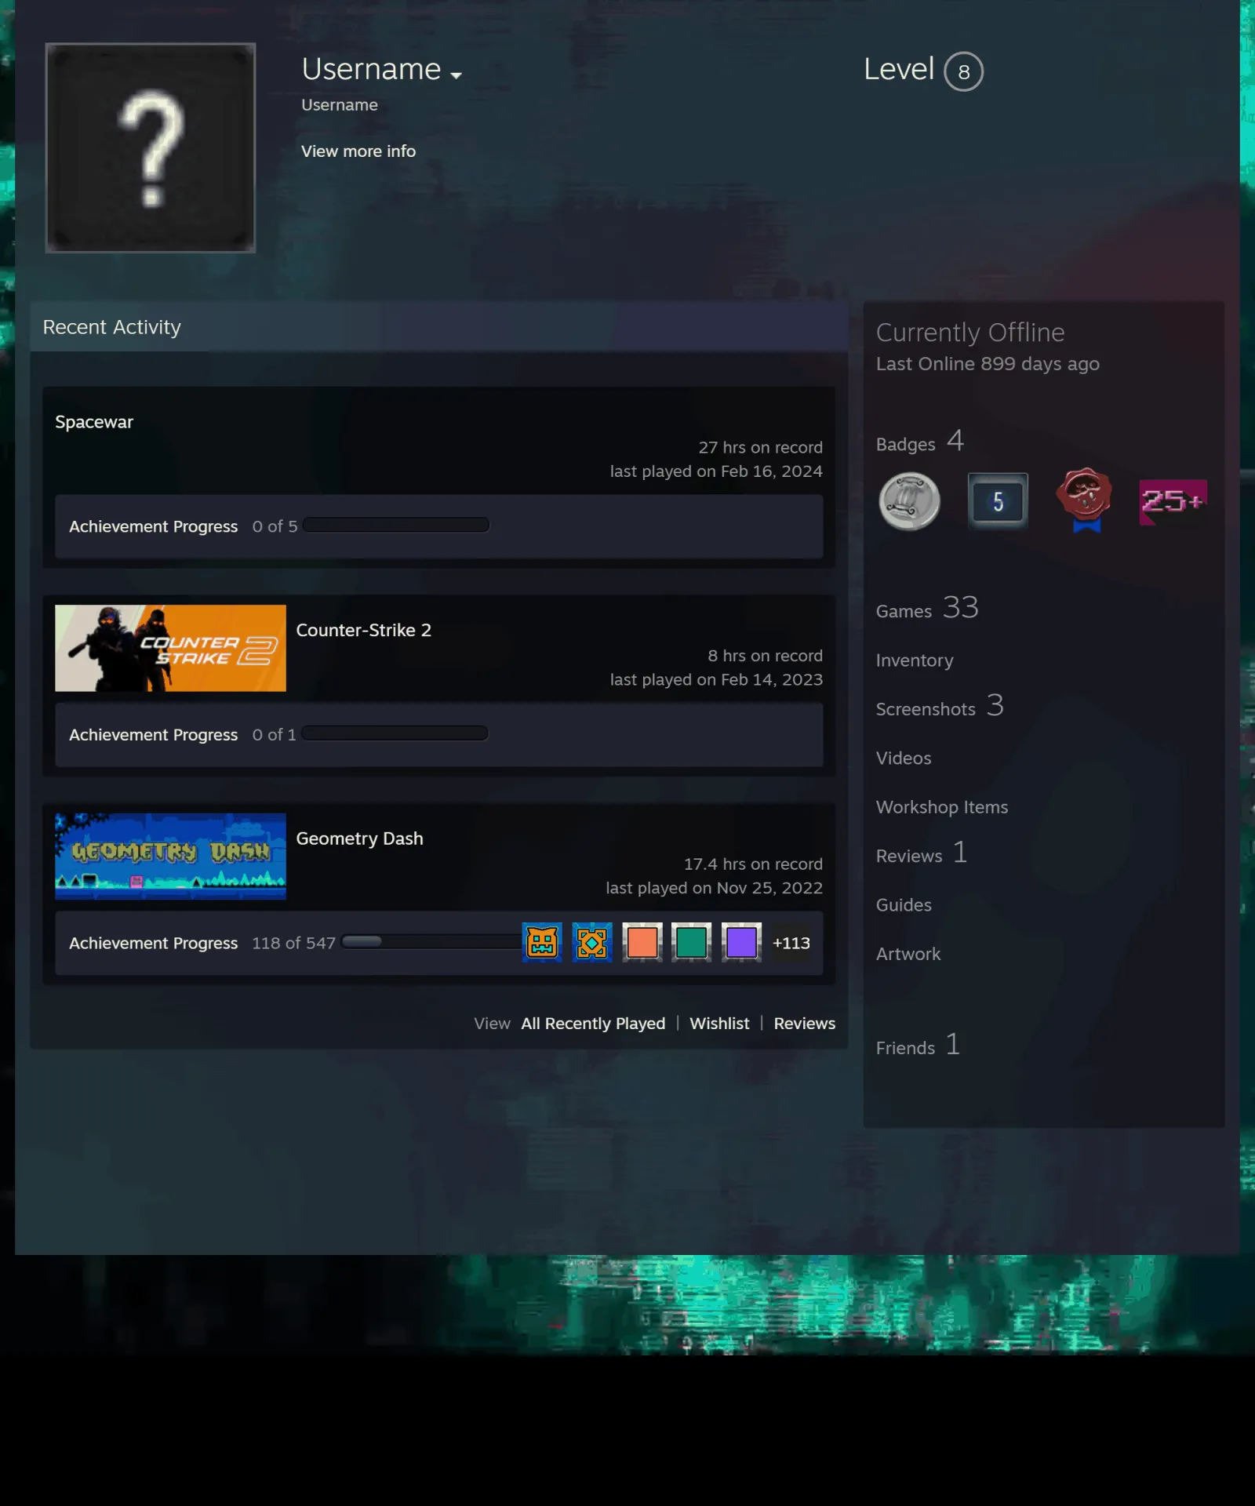Image resolution: width=1255 pixels, height=1506 pixels.
Task: Open the Videos section
Action: pos(904,758)
